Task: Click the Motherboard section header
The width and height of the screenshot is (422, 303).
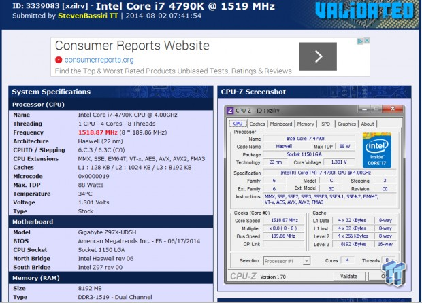Action: [111, 222]
